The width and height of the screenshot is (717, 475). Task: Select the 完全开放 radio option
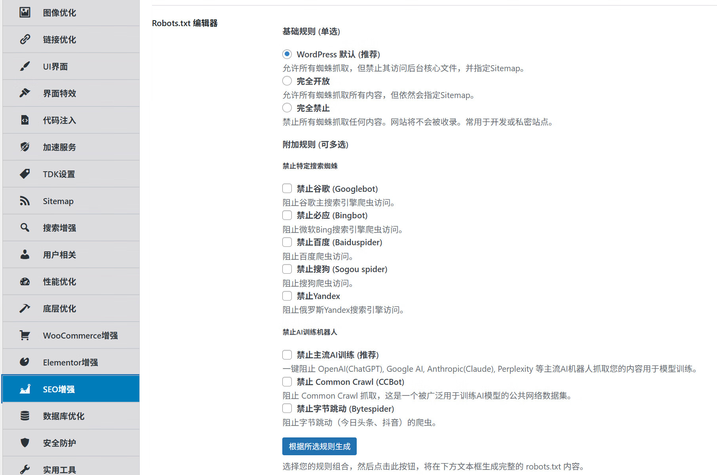[287, 81]
